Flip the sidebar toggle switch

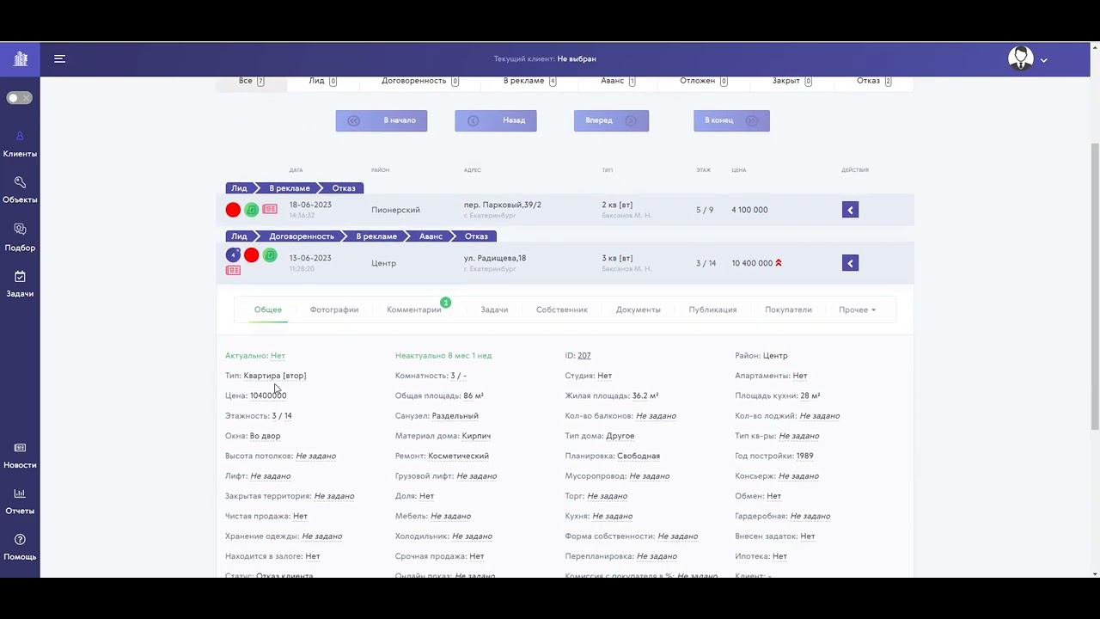pos(19,98)
